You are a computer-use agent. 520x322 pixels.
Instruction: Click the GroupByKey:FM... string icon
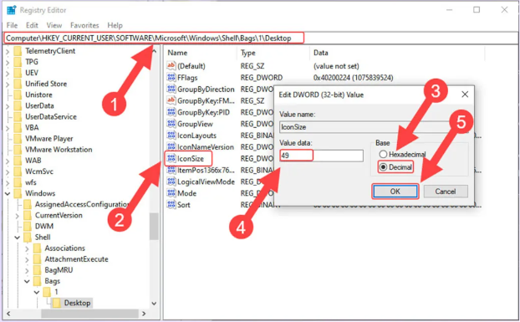click(x=171, y=100)
